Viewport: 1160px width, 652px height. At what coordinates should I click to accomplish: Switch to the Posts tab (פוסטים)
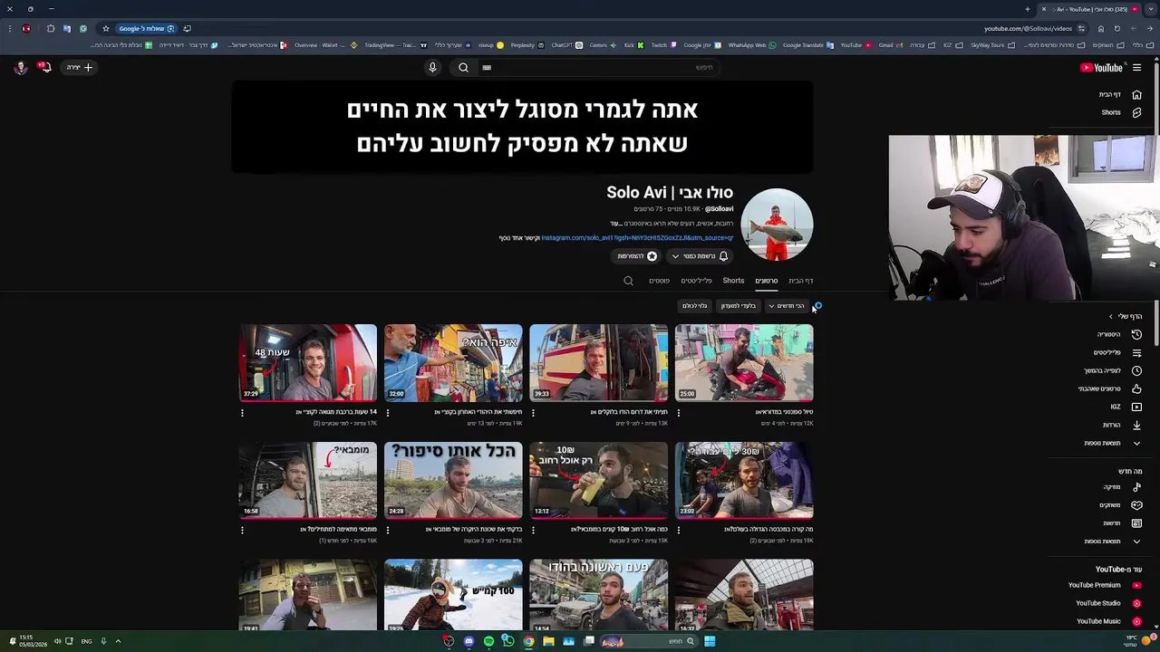point(659,281)
